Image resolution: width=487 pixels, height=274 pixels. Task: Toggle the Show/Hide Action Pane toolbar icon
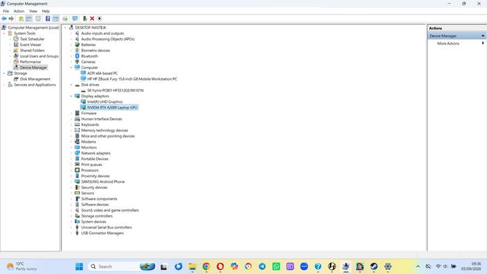pos(56,19)
